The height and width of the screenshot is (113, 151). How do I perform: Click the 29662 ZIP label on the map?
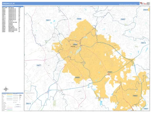coord(135,96)
